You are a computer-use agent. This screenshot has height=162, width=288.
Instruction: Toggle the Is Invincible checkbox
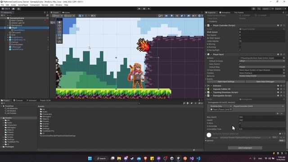click(x=240, y=126)
